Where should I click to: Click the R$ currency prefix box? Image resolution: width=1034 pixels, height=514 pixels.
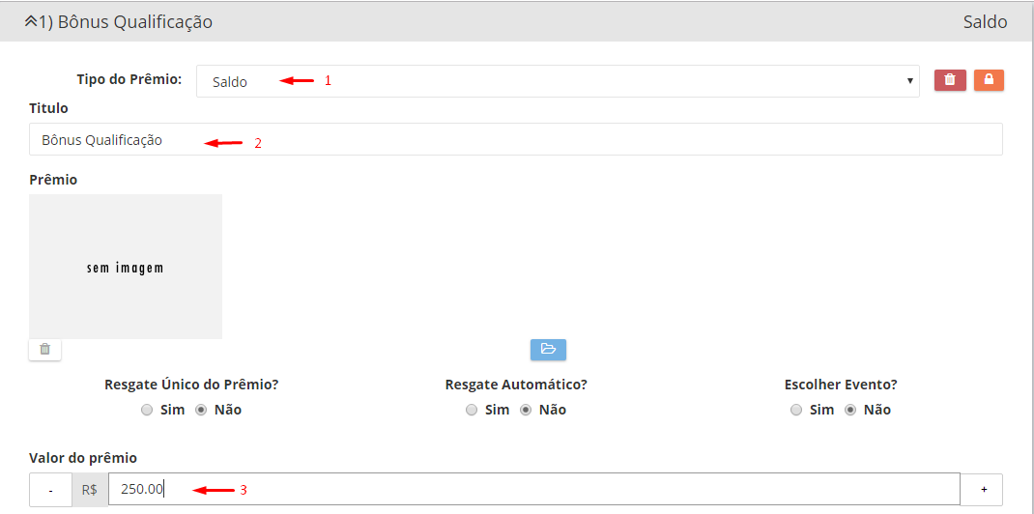pyautogui.click(x=90, y=490)
